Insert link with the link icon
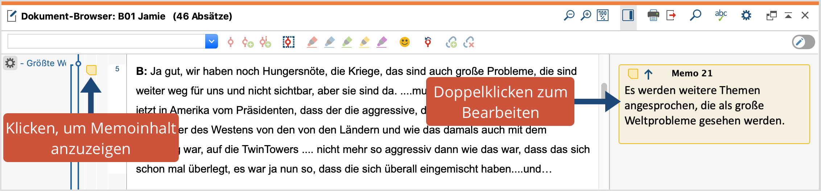This screenshot has width=821, height=191. pyautogui.click(x=451, y=42)
